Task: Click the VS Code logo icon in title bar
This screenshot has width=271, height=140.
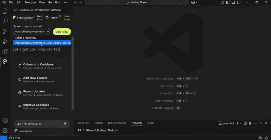Action: pyautogui.click(x=4, y=2)
